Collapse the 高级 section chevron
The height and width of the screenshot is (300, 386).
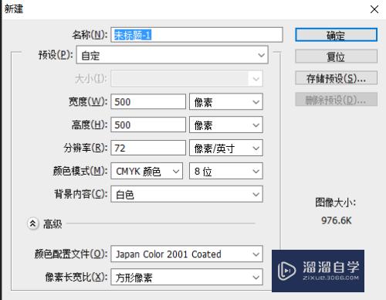pyautogui.click(x=33, y=223)
